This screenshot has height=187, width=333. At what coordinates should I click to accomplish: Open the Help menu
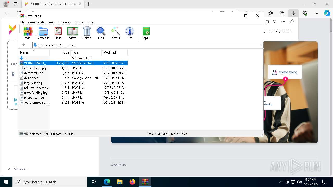tap(92, 22)
